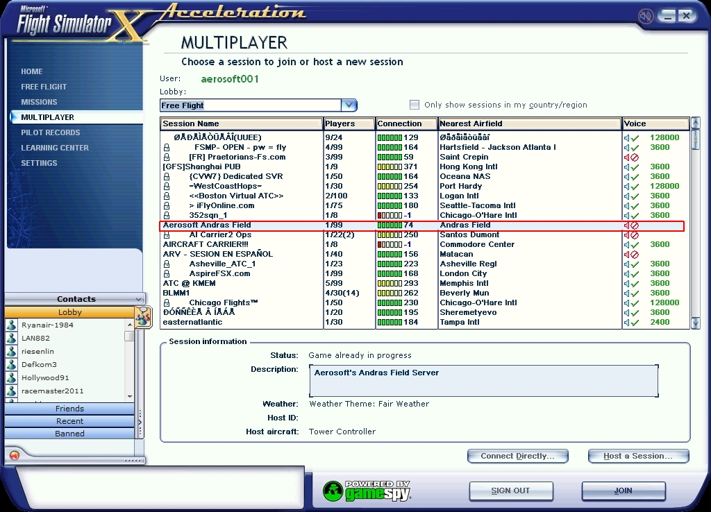Click voice enabled icon on Tampa Intl row
This screenshot has height=512, width=711.
click(631, 323)
